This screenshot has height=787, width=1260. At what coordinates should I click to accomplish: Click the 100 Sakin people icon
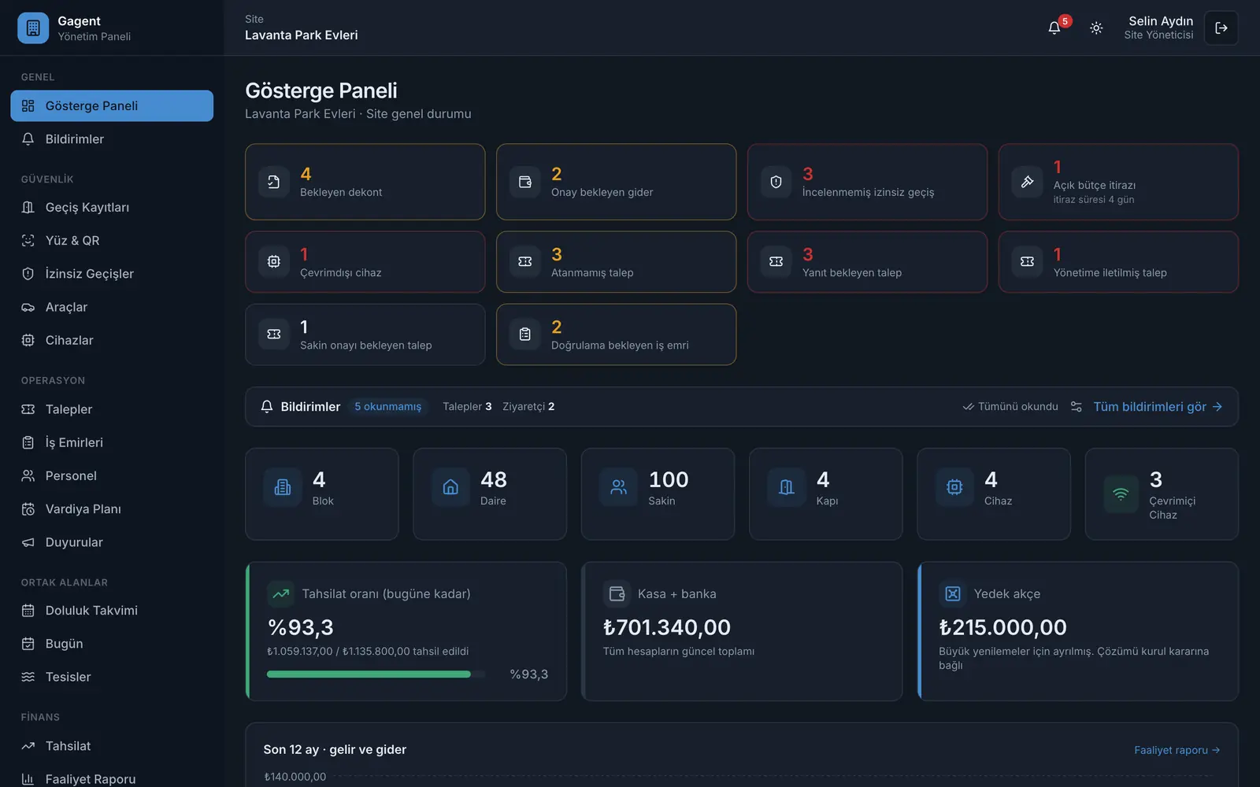[x=619, y=487]
